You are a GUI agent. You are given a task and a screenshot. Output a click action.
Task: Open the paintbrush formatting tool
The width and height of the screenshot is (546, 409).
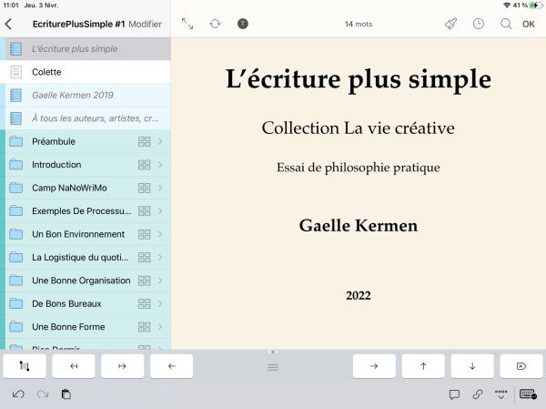450,24
